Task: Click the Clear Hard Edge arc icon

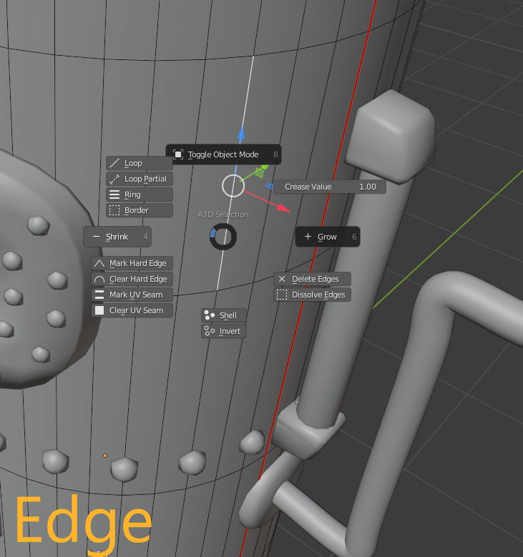Action: (99, 279)
